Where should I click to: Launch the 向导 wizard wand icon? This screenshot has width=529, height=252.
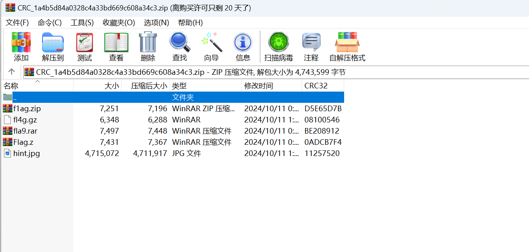[211, 42]
